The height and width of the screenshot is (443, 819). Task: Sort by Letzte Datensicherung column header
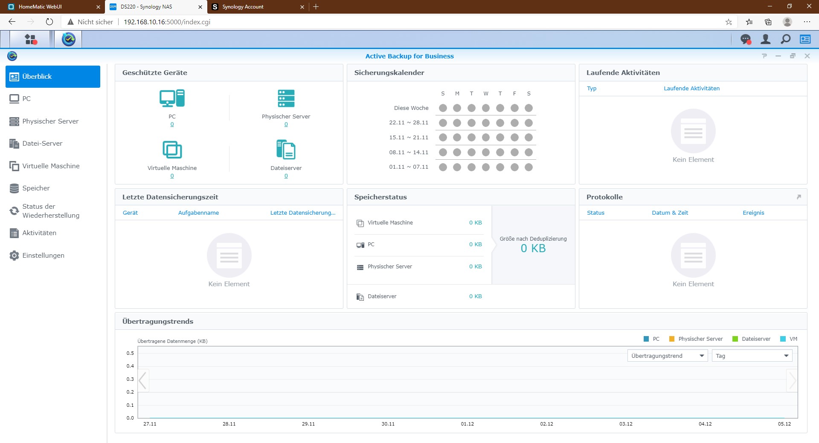pyautogui.click(x=303, y=213)
